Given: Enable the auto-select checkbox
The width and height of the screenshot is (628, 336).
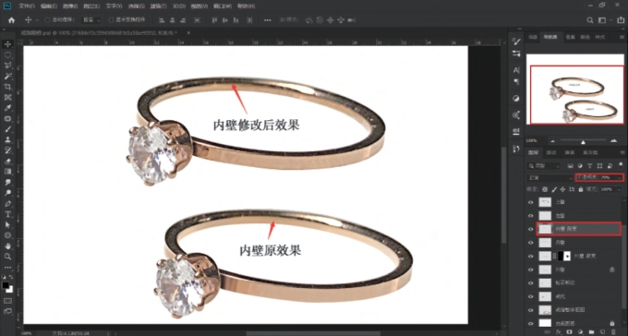Looking at the screenshot, I should (47, 20).
